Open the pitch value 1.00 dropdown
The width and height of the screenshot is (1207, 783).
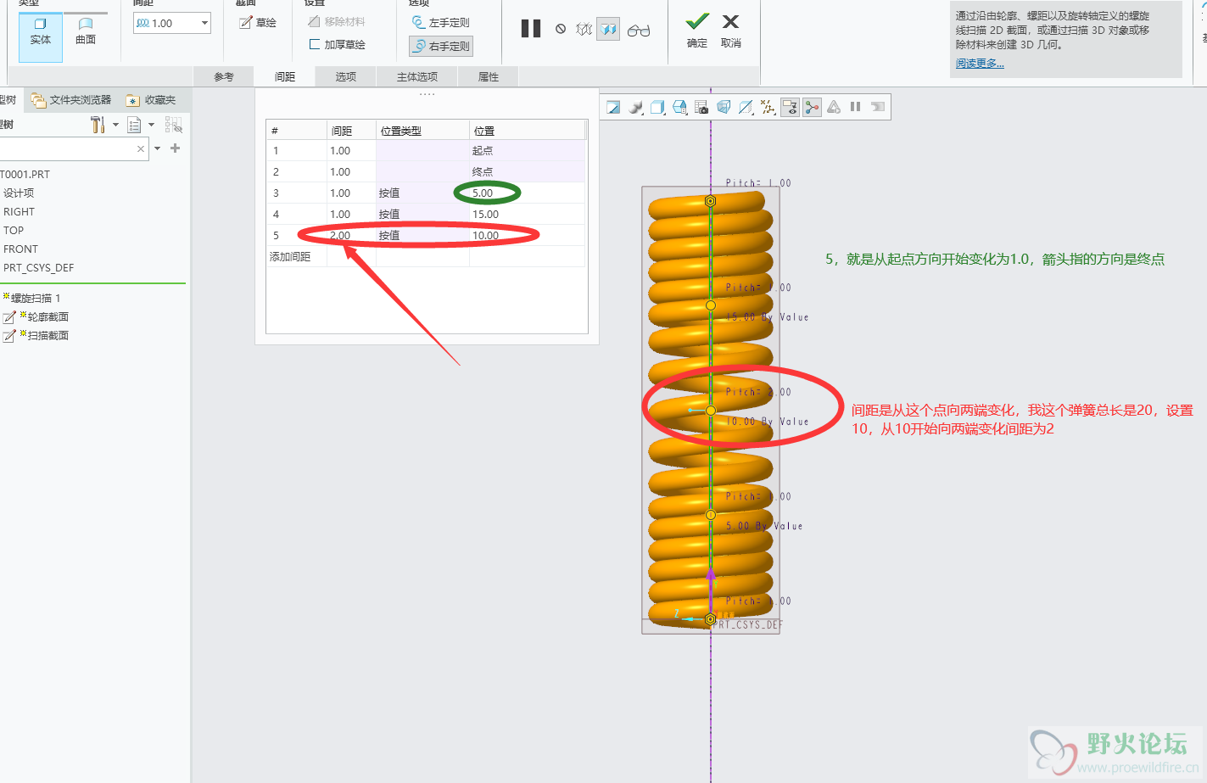204,23
